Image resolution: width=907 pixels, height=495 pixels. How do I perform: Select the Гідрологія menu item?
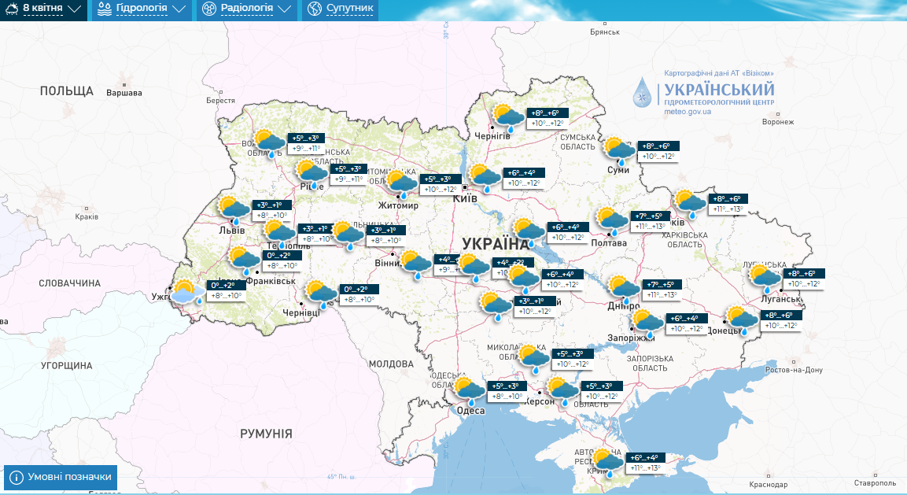(x=142, y=10)
